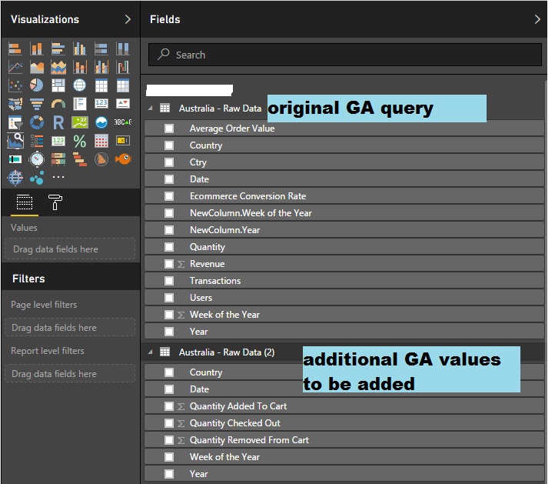Image resolution: width=555 pixels, height=484 pixels.
Task: Click the Quantity field name
Action: click(x=207, y=247)
